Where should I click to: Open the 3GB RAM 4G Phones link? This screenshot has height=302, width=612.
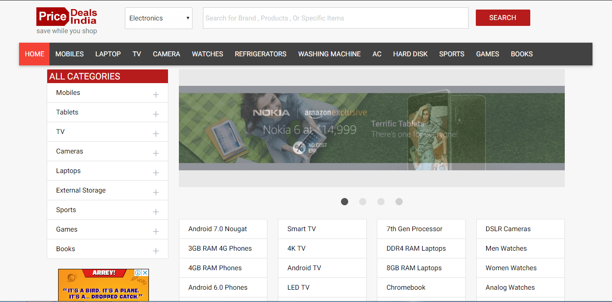pos(220,248)
